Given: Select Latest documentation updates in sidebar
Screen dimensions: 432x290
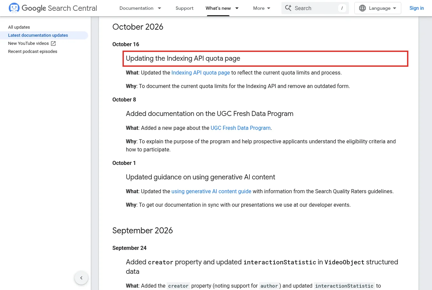Looking at the screenshot, I should 38,35.
